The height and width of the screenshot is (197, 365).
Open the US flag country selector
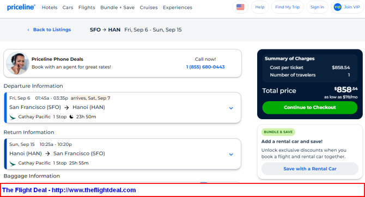240,7
